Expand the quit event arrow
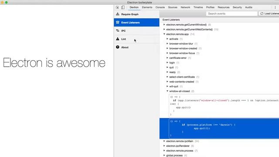The image size is (279, 157). tap(167, 67)
